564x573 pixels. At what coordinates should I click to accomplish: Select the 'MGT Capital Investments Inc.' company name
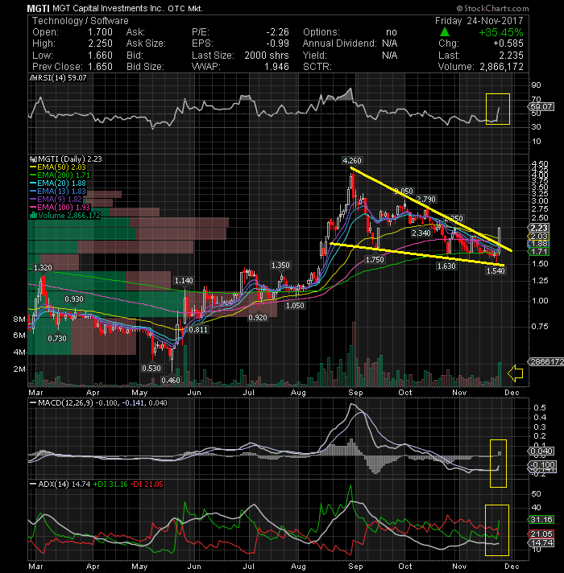[x=108, y=8]
